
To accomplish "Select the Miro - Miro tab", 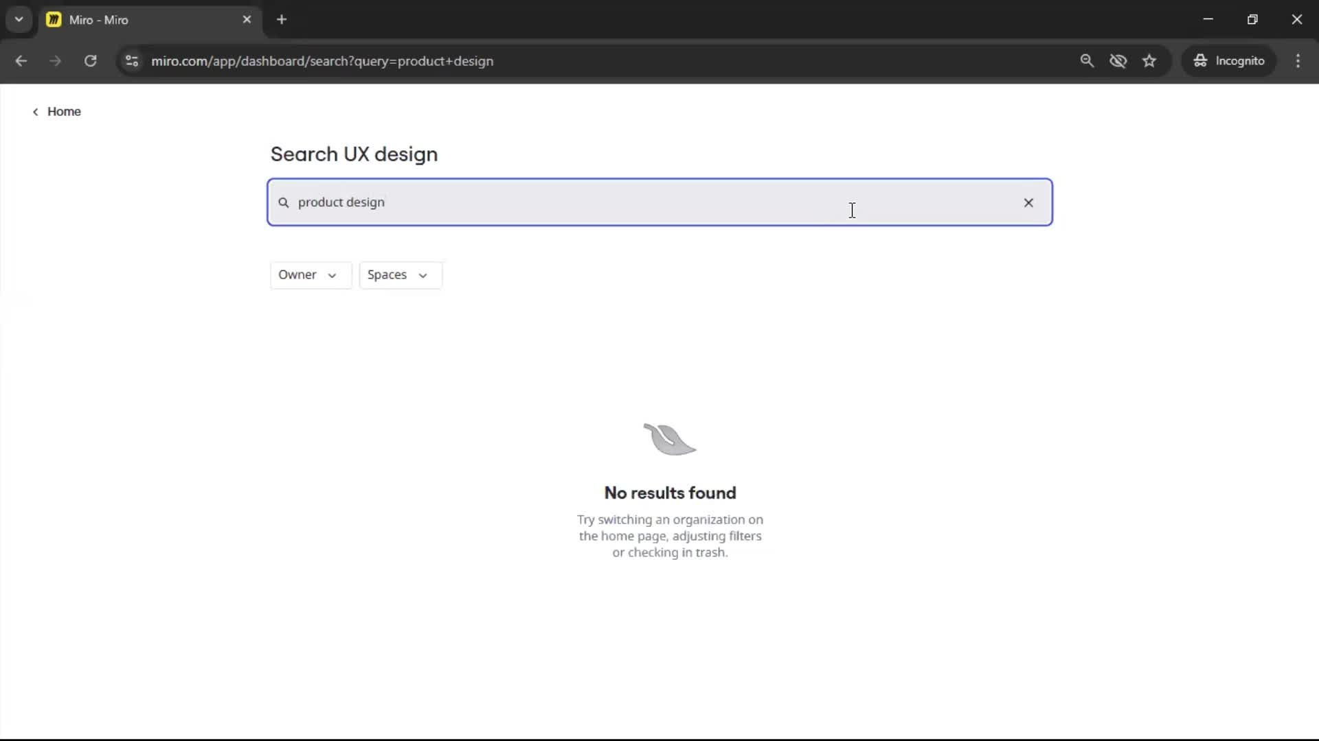I will coord(150,19).
